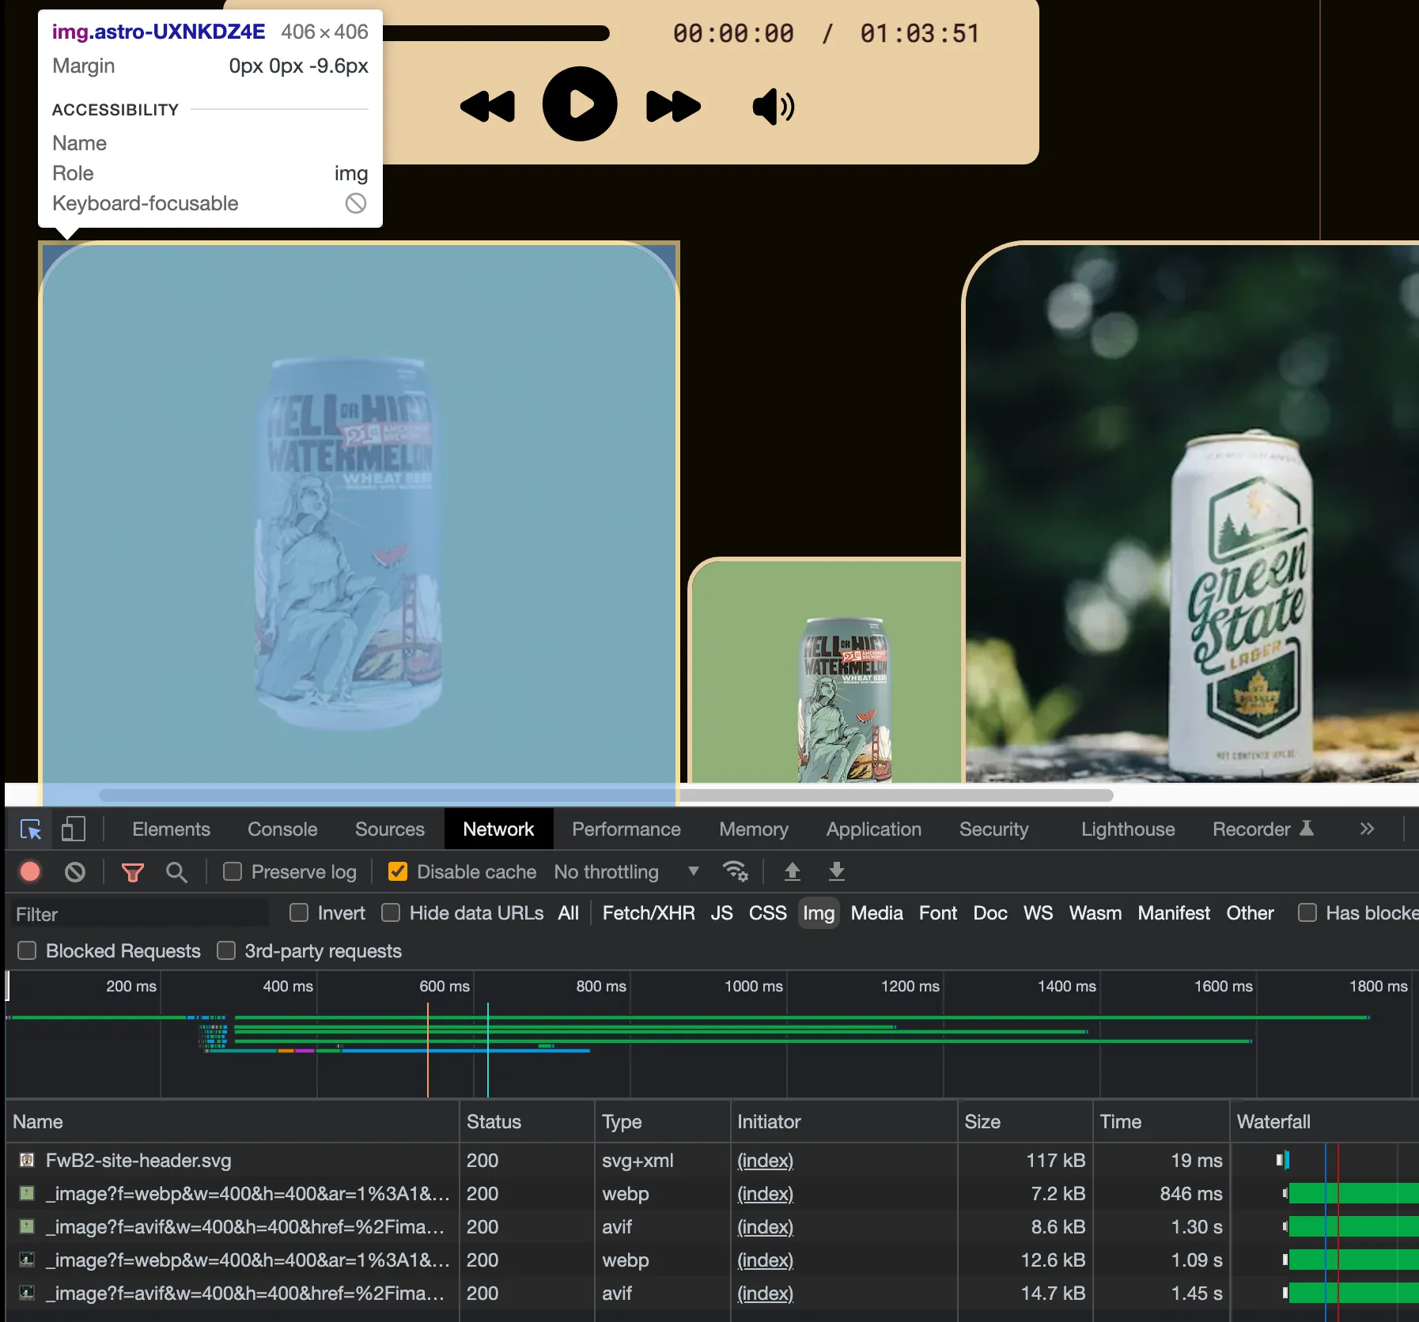Click the network Filter input field
Screen dimensions: 1419x1322
coord(138,913)
